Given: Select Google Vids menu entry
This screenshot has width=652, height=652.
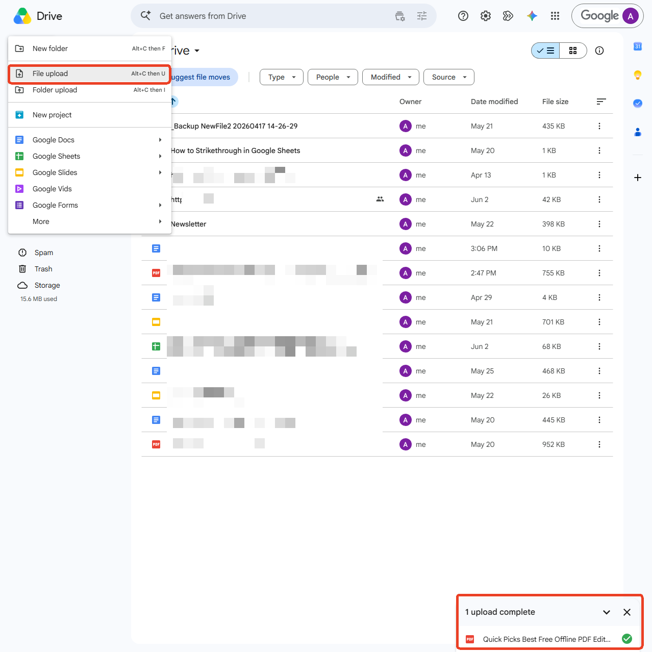Looking at the screenshot, I should (90, 189).
